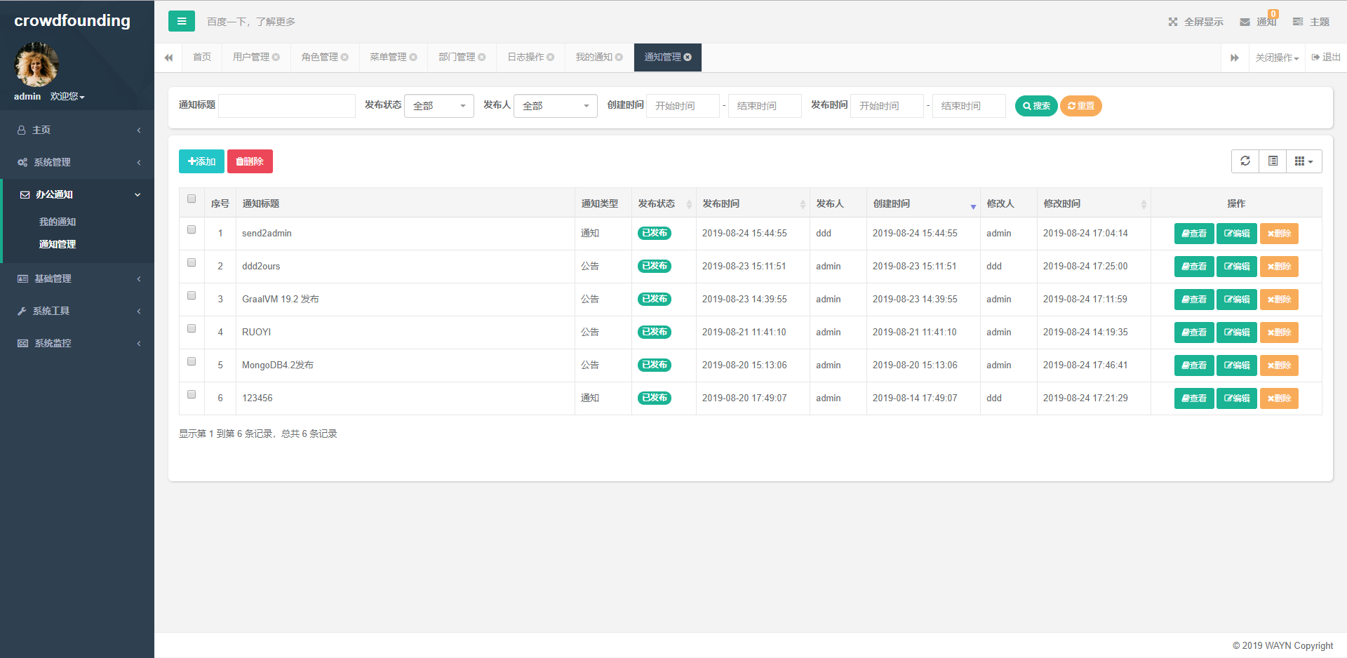Open the theme switcher icon
This screenshot has height=658, width=1347.
click(x=1298, y=22)
